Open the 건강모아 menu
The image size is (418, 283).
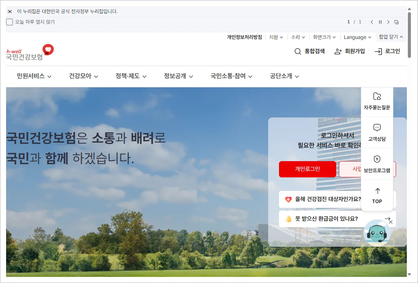point(84,76)
